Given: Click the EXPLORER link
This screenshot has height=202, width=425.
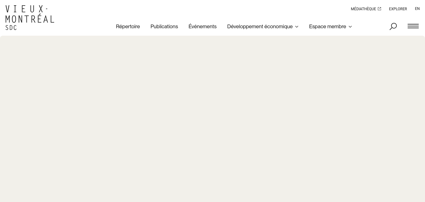Looking at the screenshot, I should [x=398, y=9].
